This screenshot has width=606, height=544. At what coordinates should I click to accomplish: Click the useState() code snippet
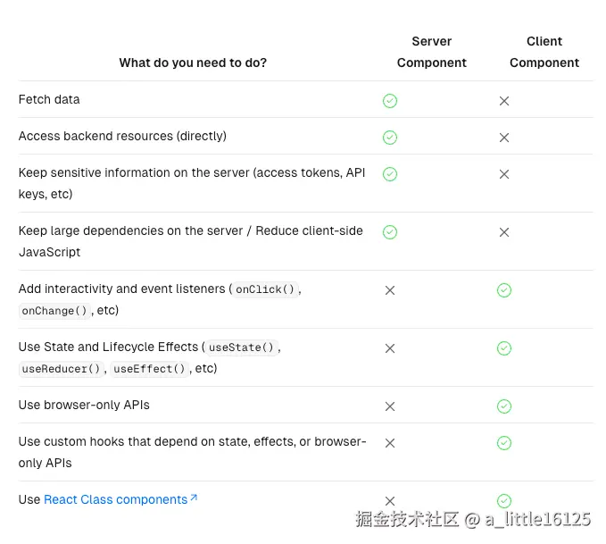[x=242, y=347]
